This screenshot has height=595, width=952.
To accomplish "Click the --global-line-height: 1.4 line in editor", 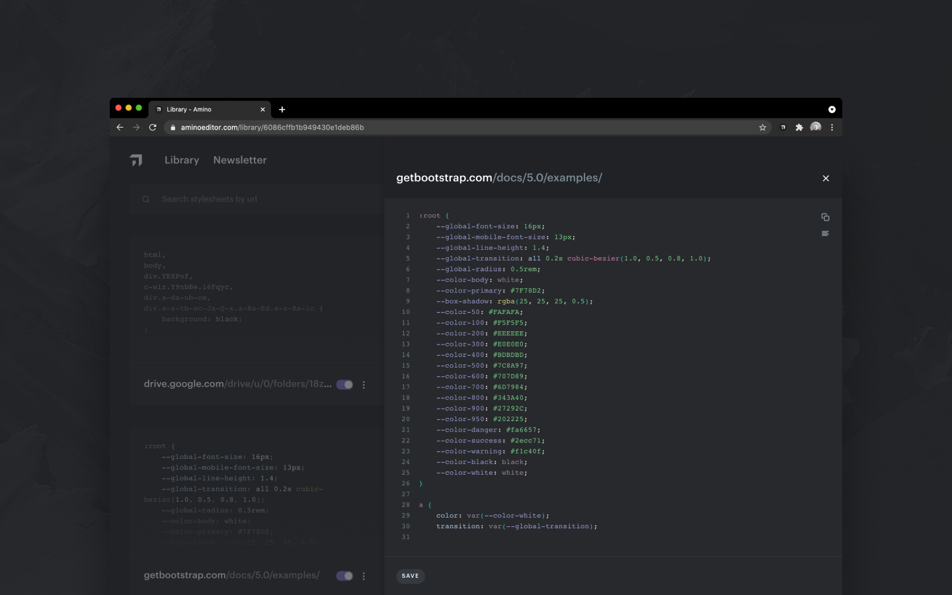I will tap(493, 248).
